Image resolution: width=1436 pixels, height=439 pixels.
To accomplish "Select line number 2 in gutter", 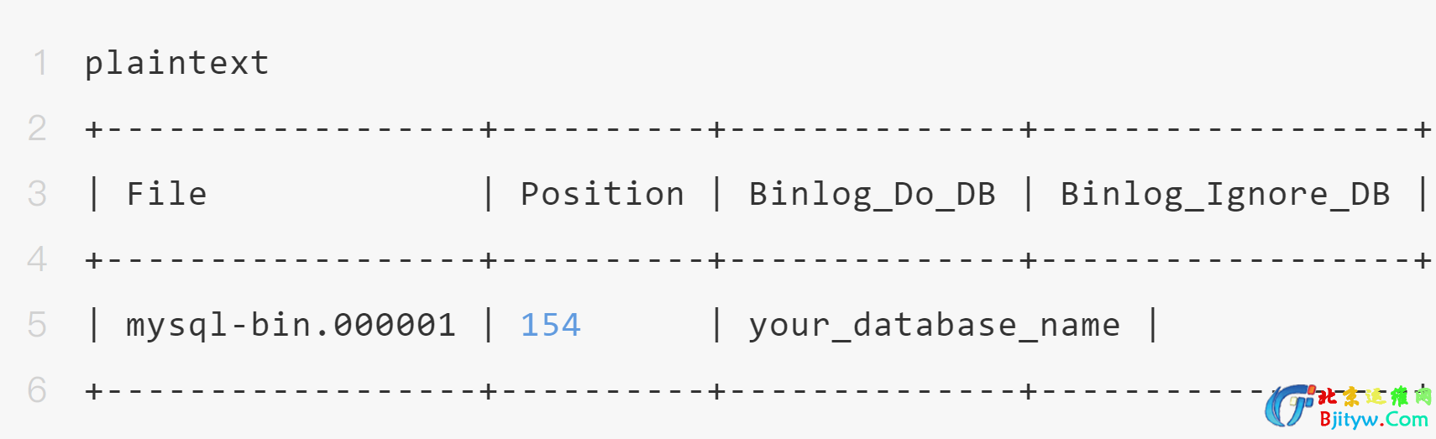I will pos(37,128).
